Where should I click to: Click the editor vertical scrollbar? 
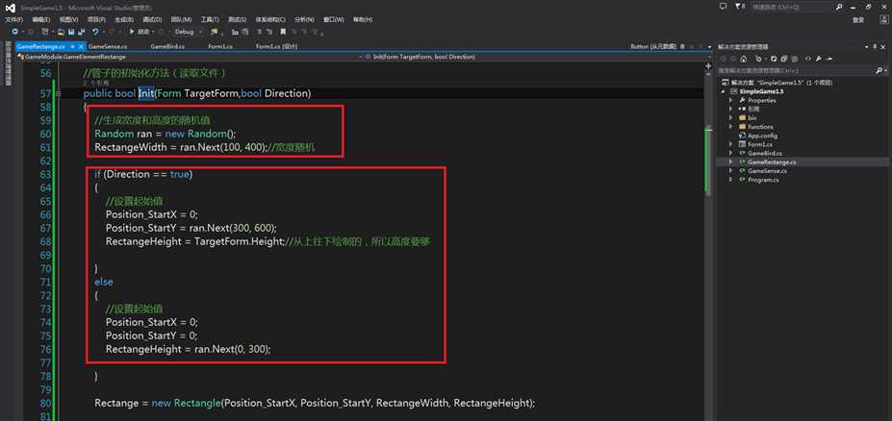coord(708,244)
